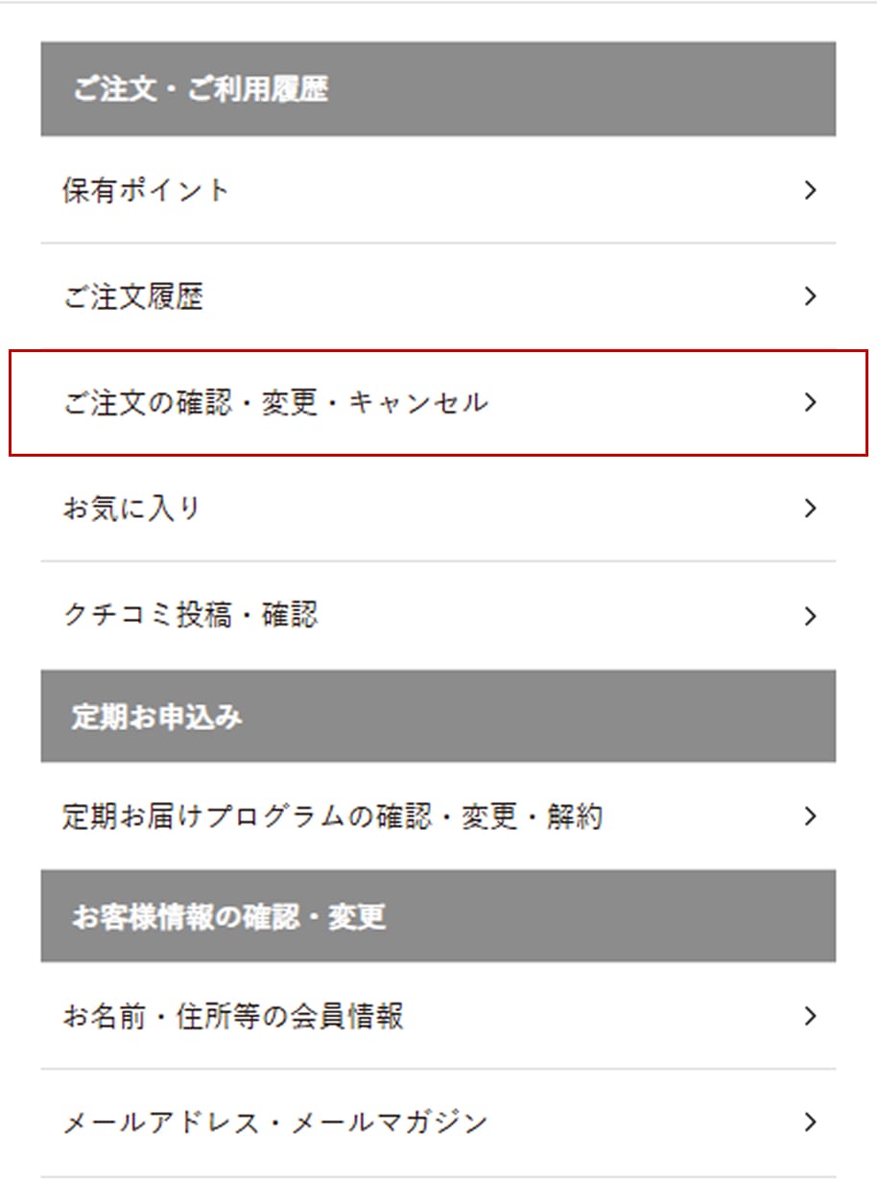This screenshot has width=877, height=1181.
Task: Click the arrow icon beside ご注文履歴
Action: [811, 296]
